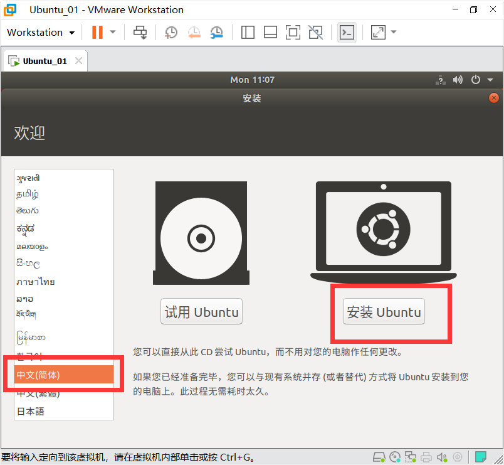The width and height of the screenshot is (504, 465).
Task: Pause the virtual machine
Action: [x=97, y=32]
